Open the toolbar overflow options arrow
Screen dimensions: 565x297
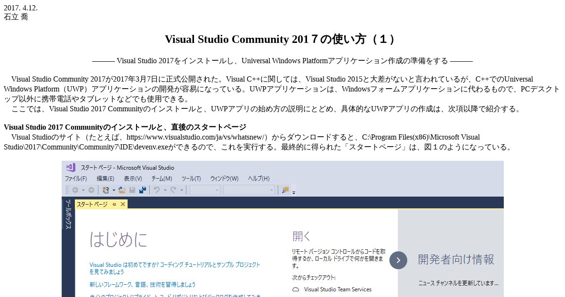pos(294,193)
